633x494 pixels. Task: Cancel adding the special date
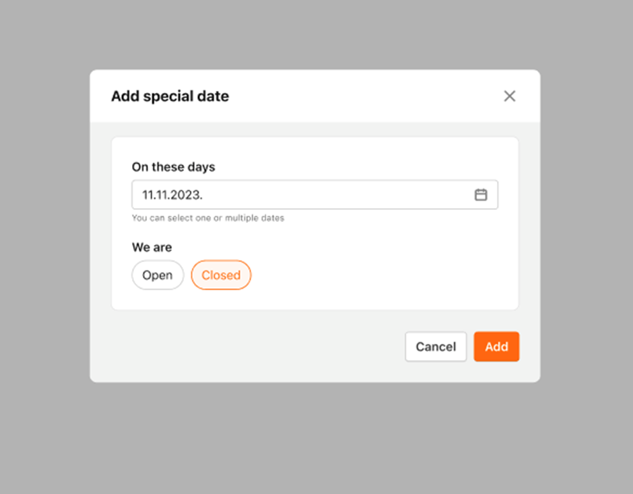point(436,347)
